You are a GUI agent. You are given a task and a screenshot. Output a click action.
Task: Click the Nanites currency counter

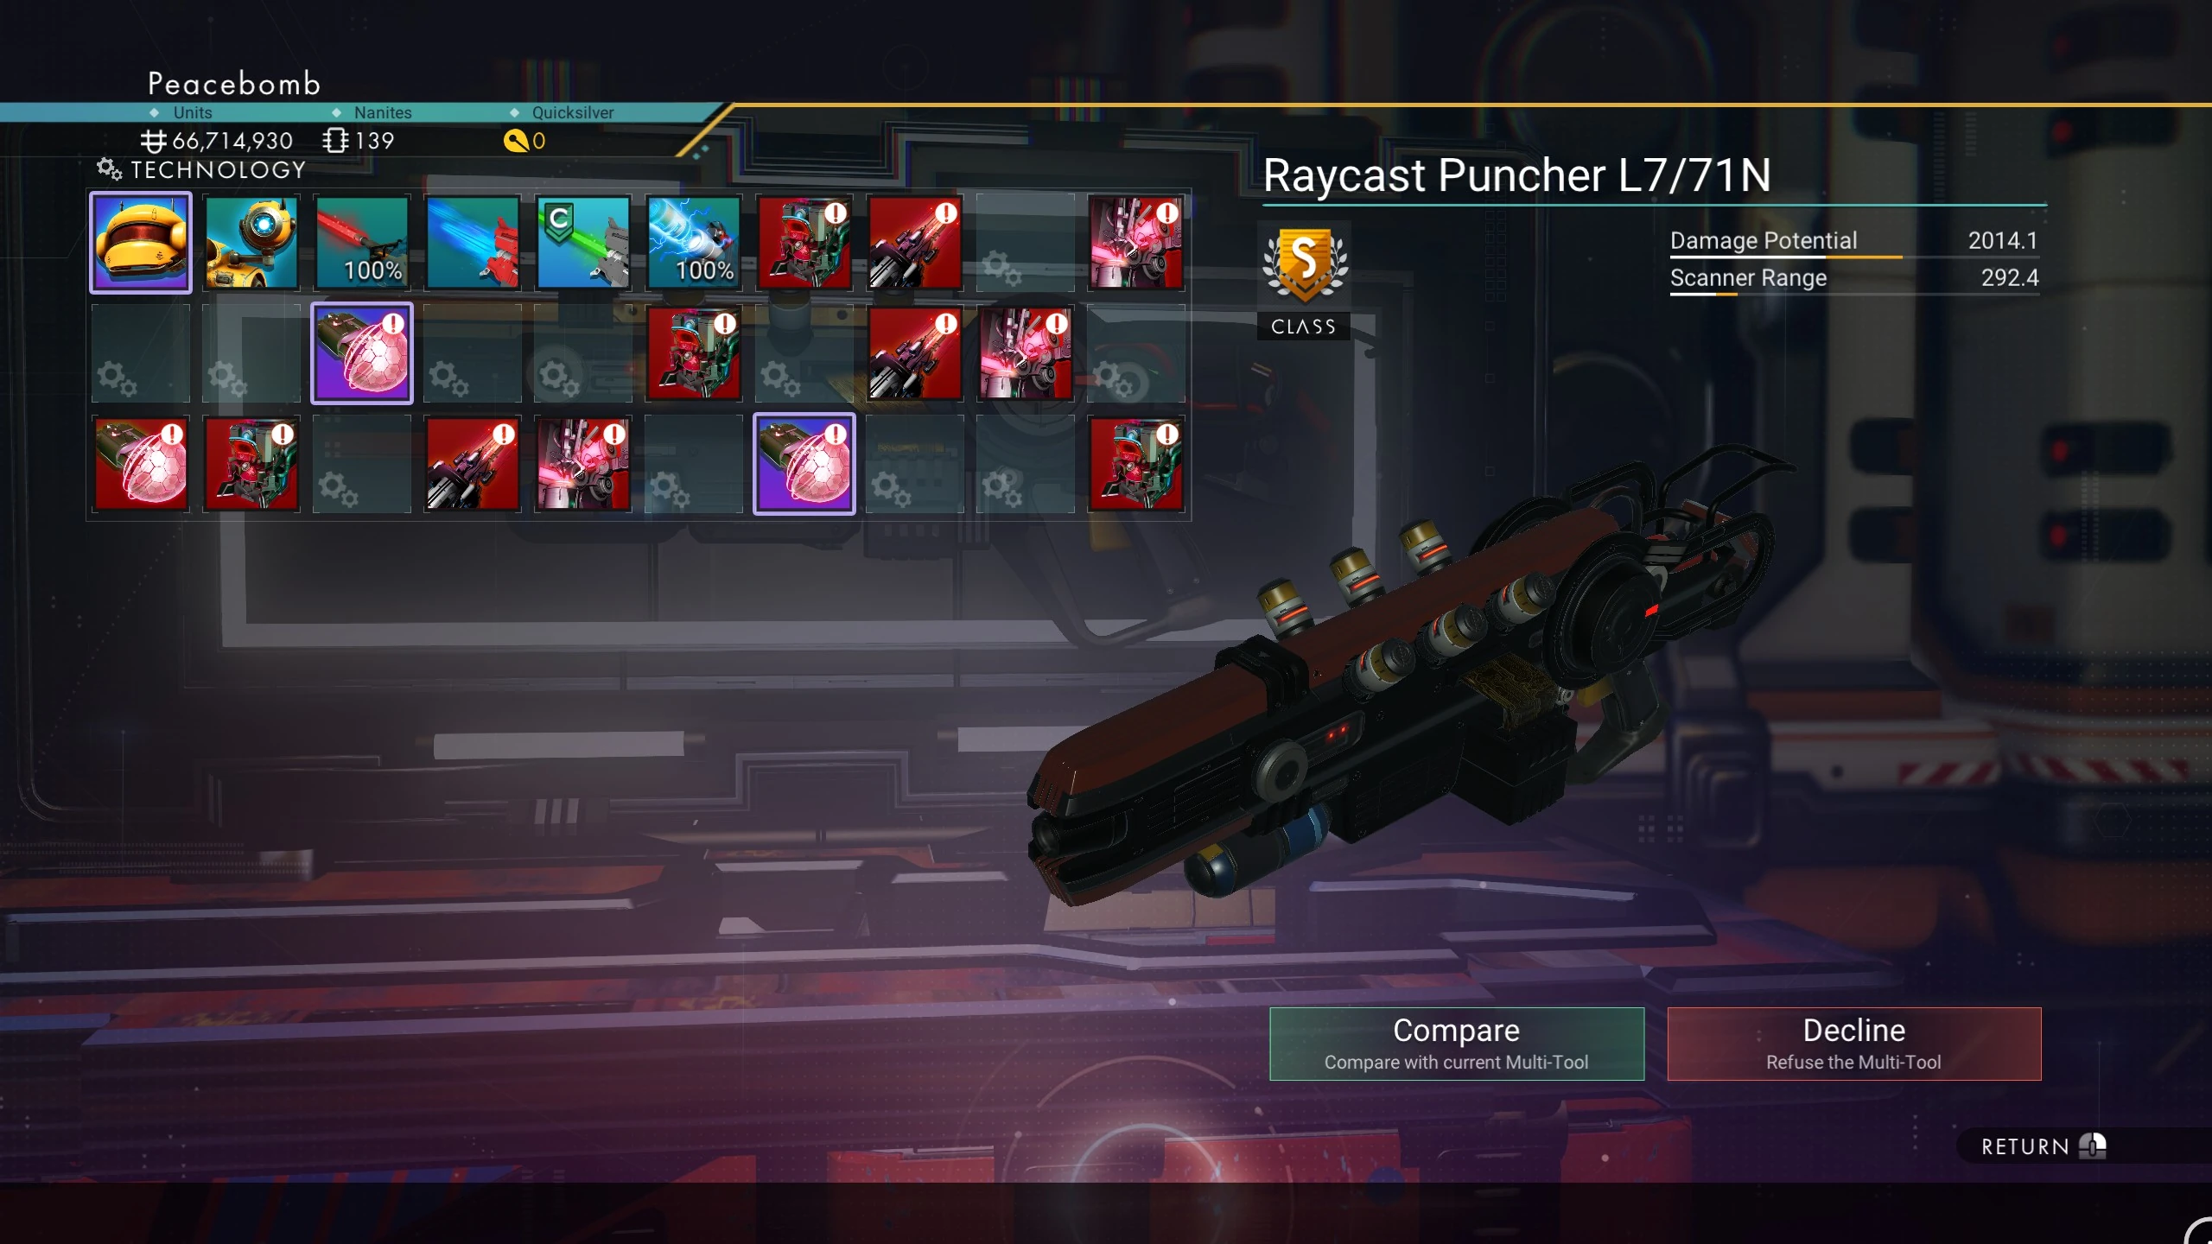pyautogui.click(x=359, y=141)
